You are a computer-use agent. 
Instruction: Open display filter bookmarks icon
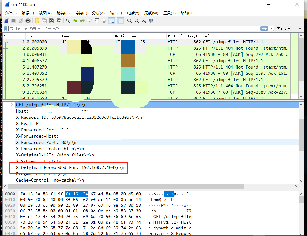6,29
